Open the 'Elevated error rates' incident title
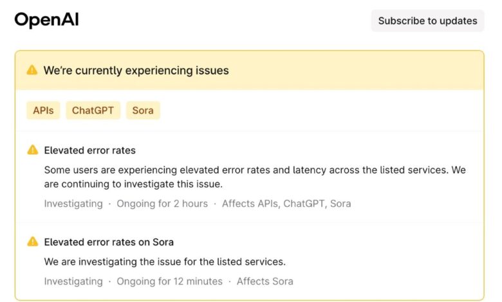 (89, 150)
